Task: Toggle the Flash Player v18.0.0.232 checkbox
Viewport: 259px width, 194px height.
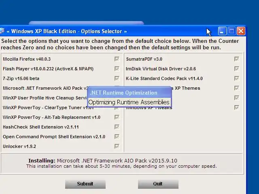Action: click(117, 69)
